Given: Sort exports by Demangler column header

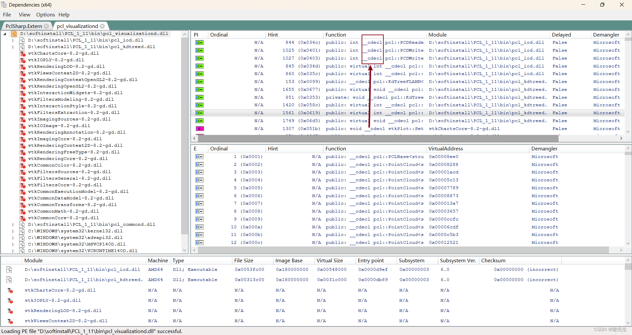Looking at the screenshot, I should point(577,148).
